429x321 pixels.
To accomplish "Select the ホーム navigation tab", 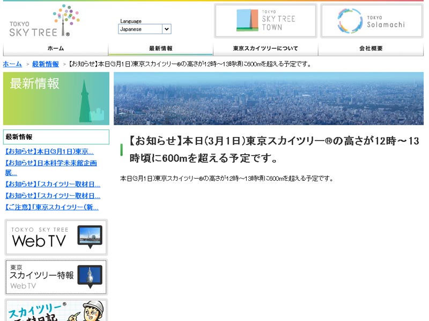I will (56, 49).
